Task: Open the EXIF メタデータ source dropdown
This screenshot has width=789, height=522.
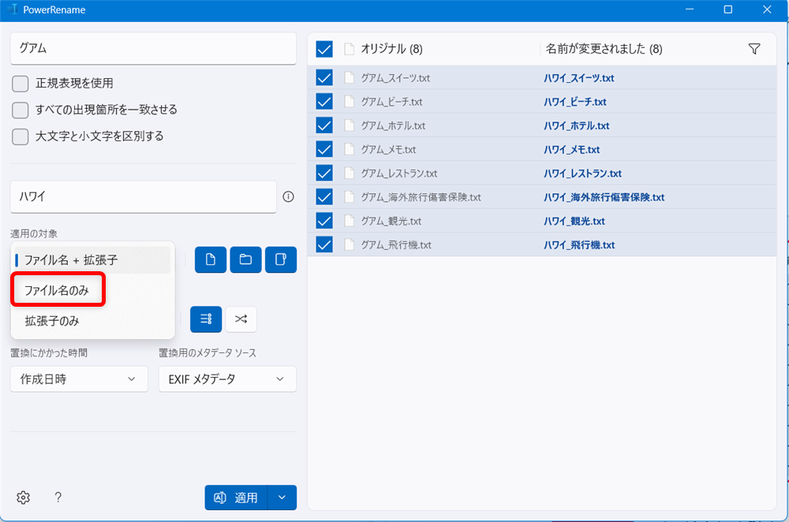Action: pos(227,378)
